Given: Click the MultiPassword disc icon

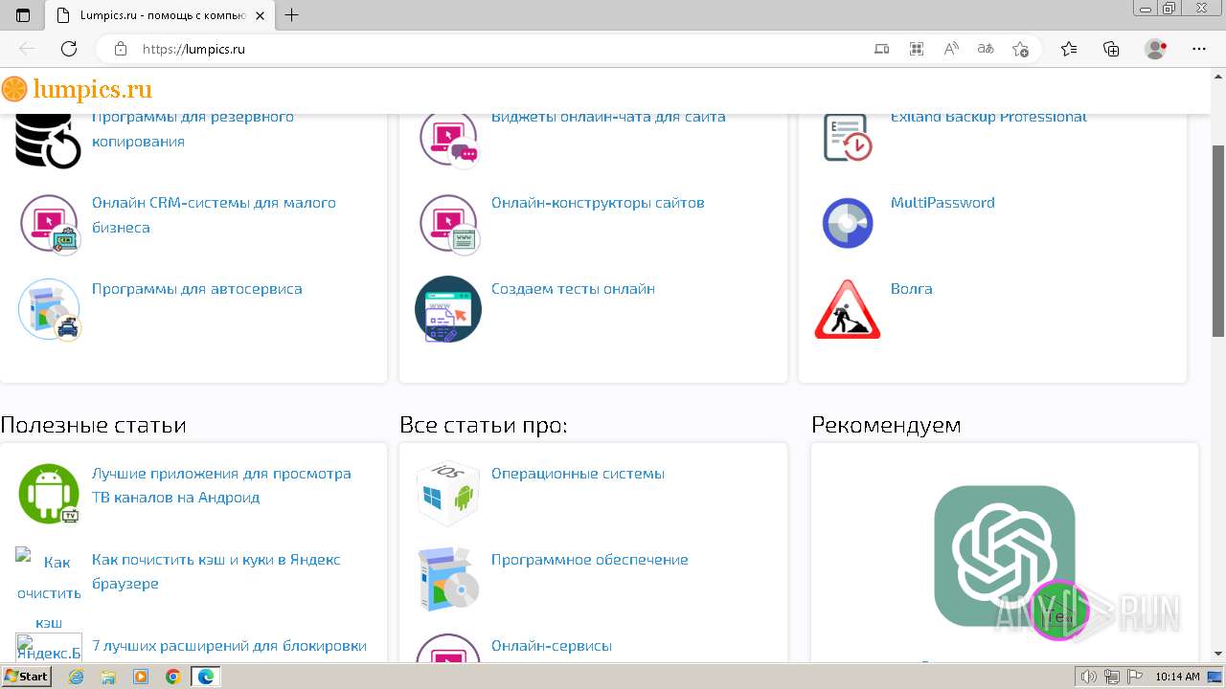Looking at the screenshot, I should pyautogui.click(x=848, y=222).
